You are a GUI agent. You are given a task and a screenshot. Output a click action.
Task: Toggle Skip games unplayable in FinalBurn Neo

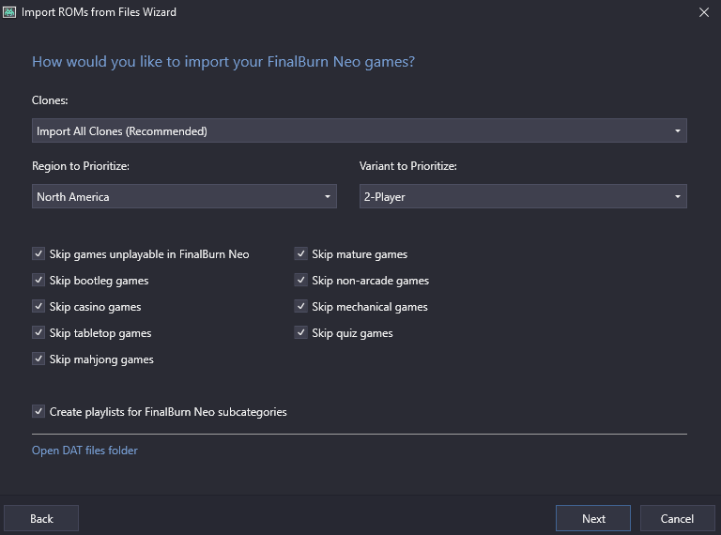(x=38, y=254)
